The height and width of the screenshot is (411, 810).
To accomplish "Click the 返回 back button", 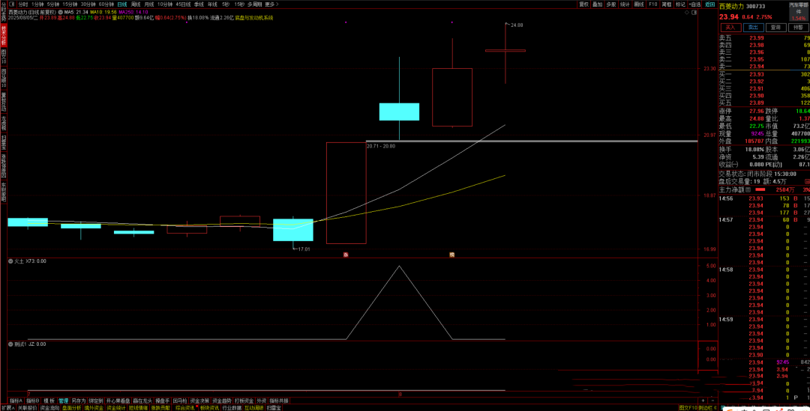I will coord(709,4).
